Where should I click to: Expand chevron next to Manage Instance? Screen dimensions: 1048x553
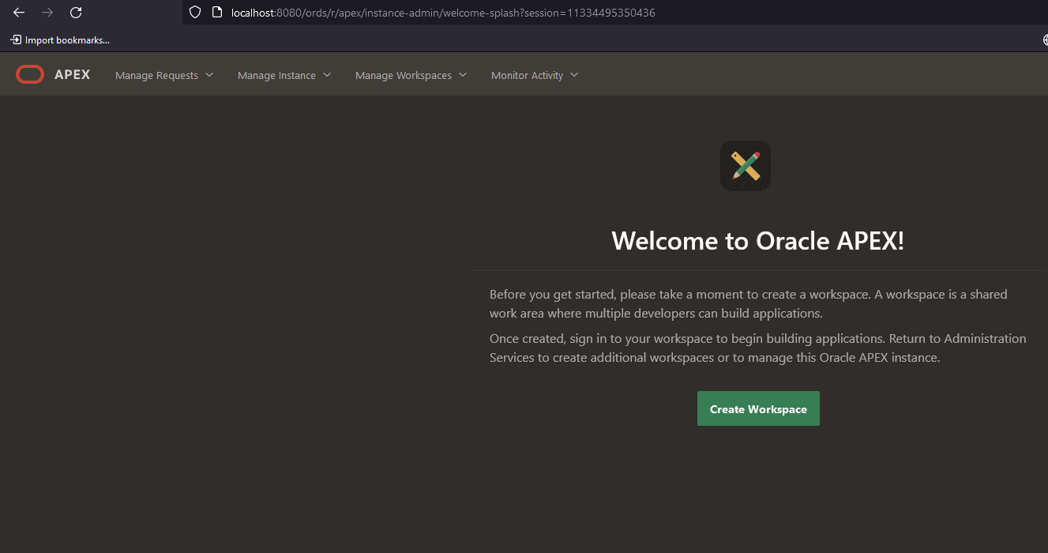327,75
